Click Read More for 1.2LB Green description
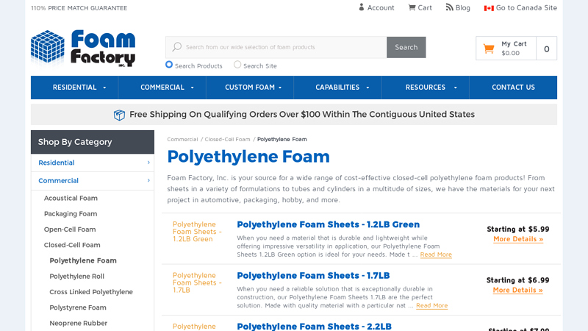Image resolution: width=588 pixels, height=331 pixels. click(436, 255)
